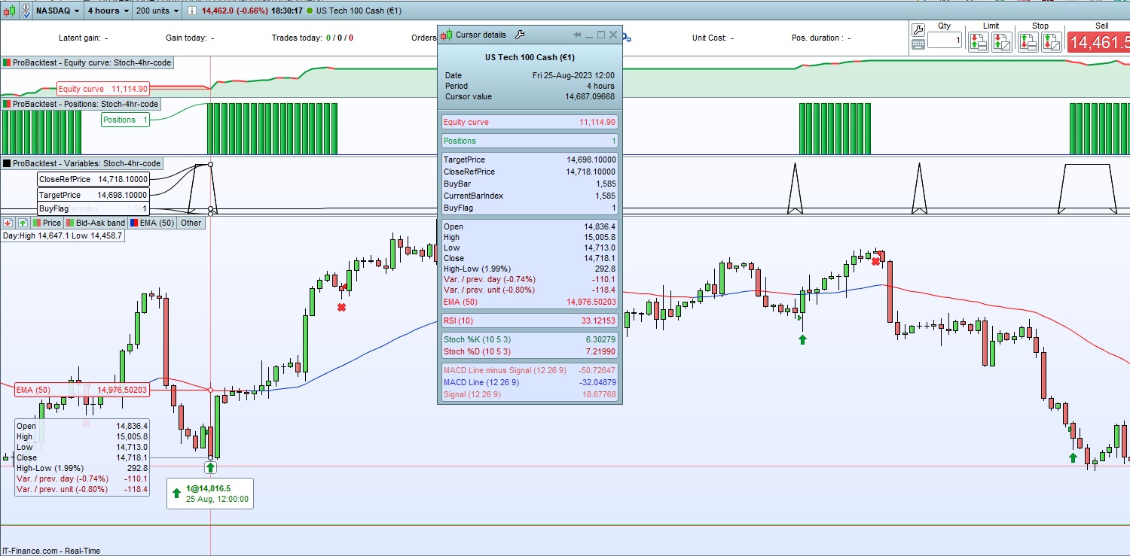Click the red down-arrow icon in price toolbar
This screenshot has height=556, width=1130.
pos(8,223)
